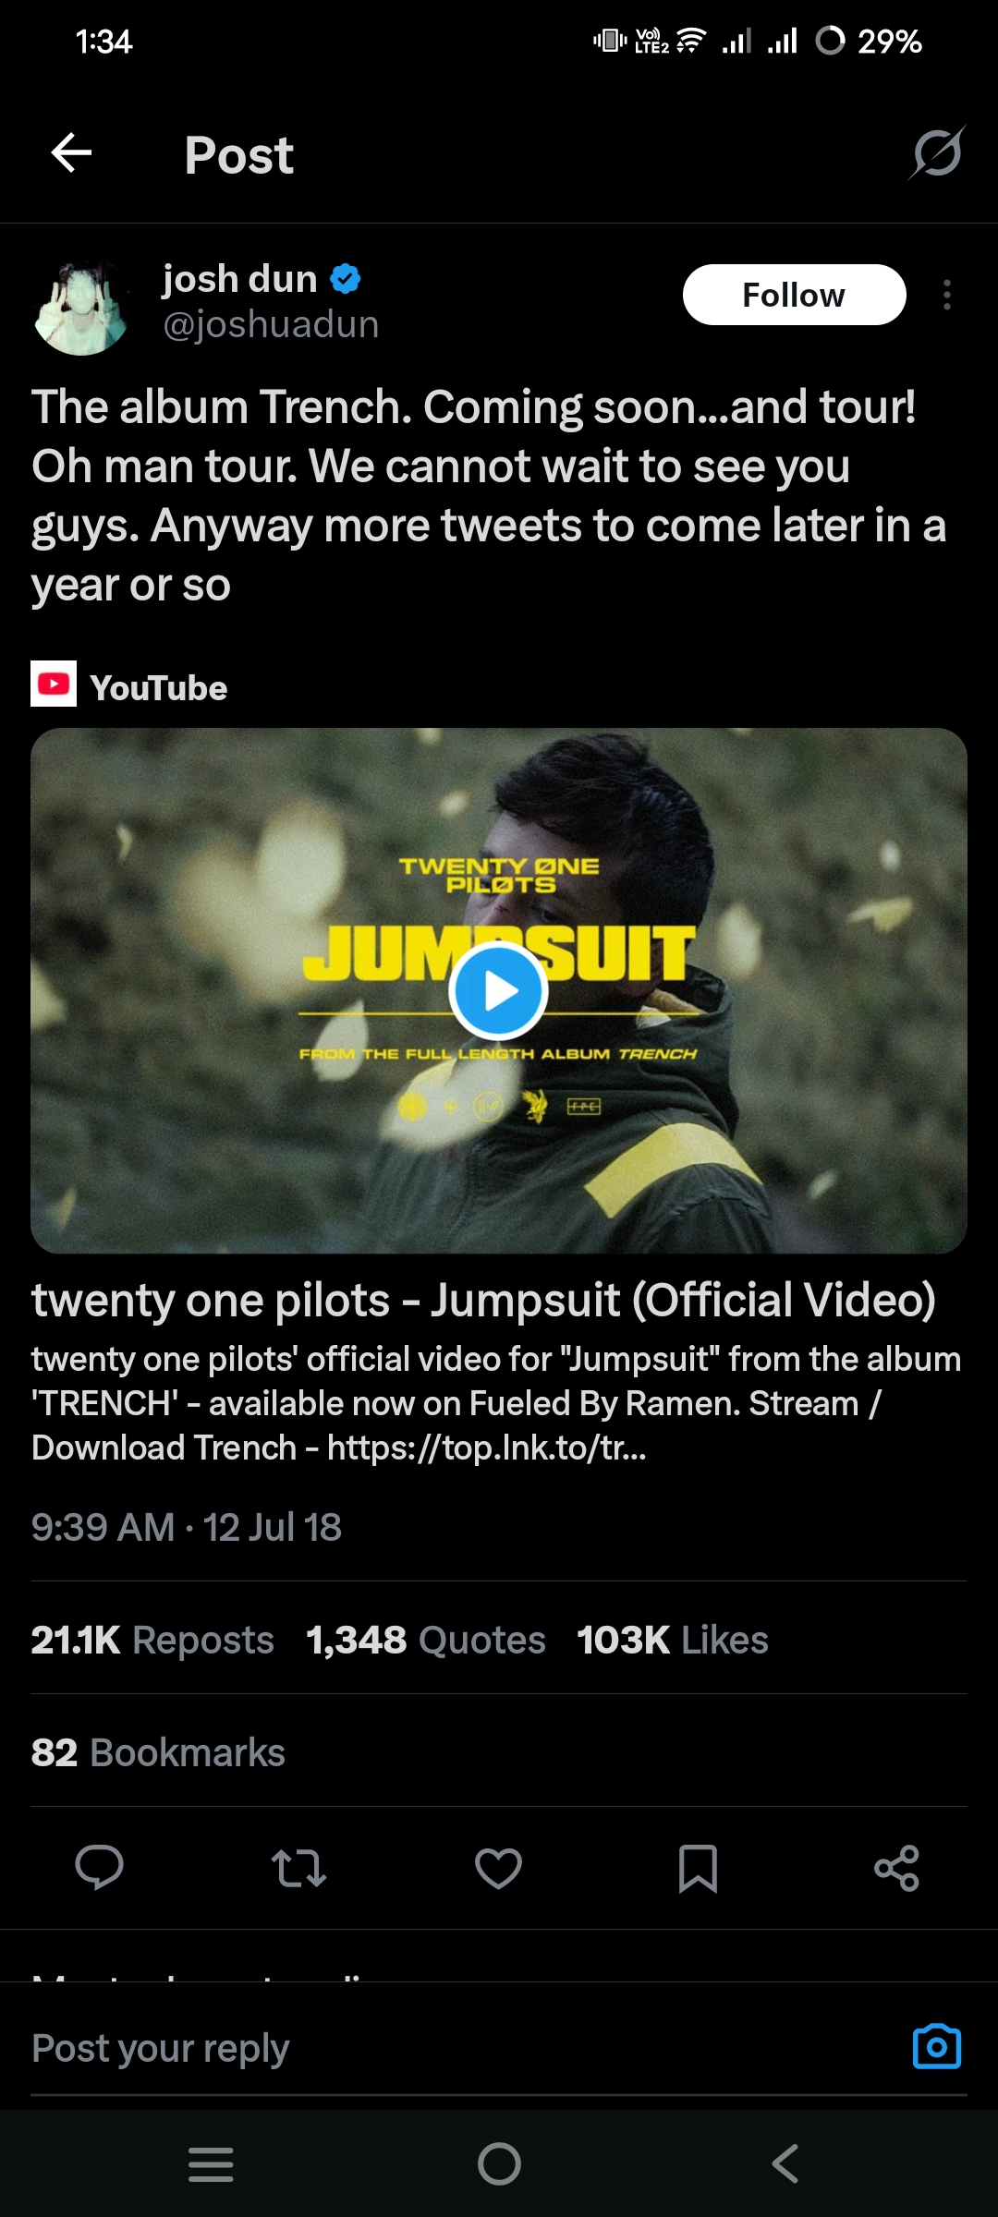Tap the reply speech bubble icon
This screenshot has width=998, height=2217.
click(x=99, y=1868)
